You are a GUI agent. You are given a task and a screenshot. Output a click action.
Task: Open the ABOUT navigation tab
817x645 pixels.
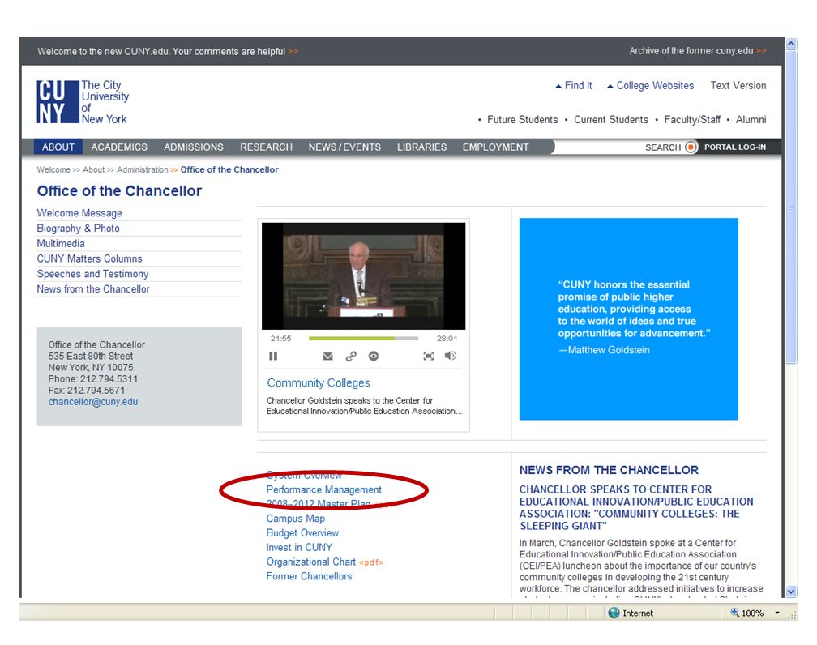pos(58,147)
